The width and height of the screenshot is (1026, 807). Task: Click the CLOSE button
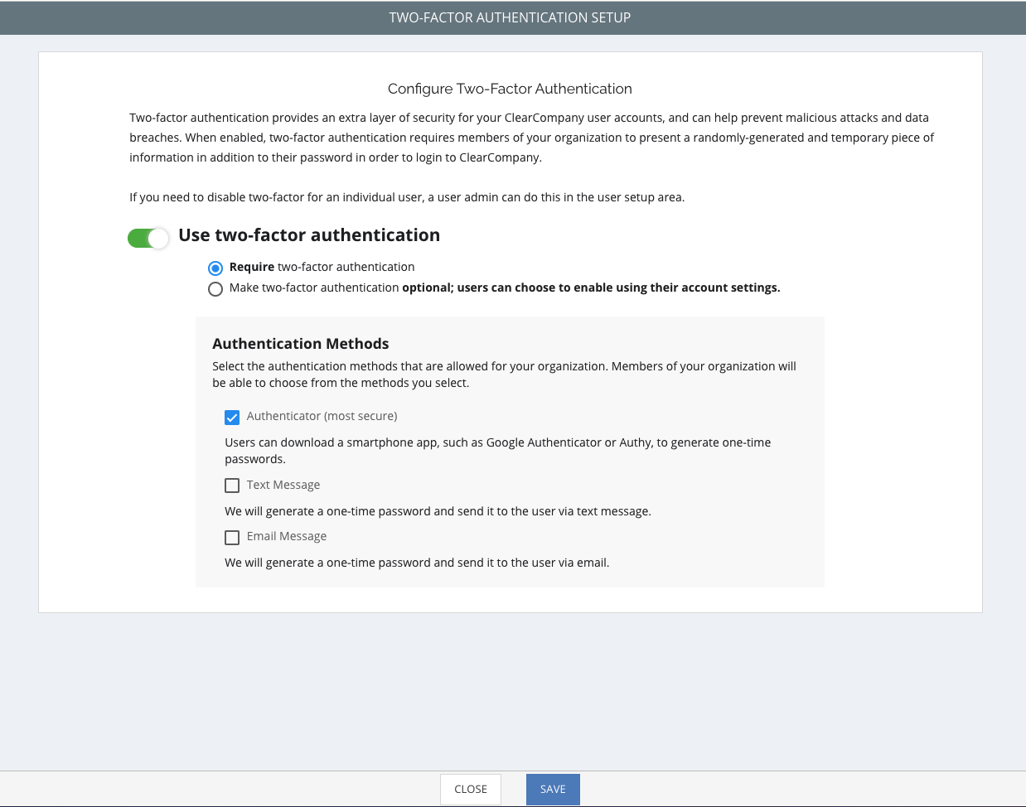pos(471,790)
